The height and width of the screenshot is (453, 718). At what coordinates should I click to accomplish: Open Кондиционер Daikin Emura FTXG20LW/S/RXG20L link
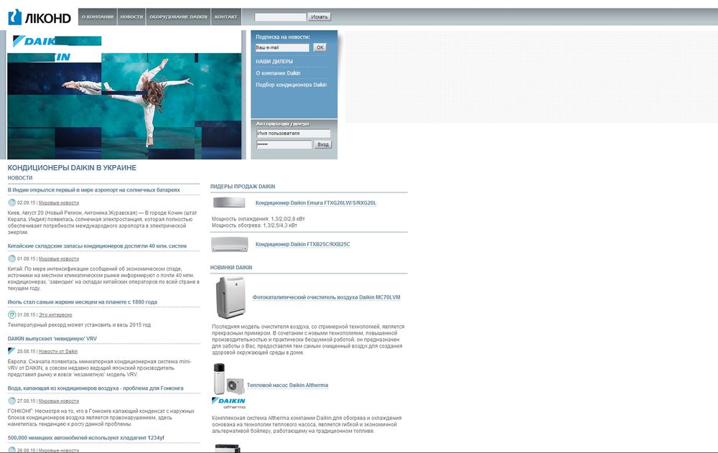(316, 203)
